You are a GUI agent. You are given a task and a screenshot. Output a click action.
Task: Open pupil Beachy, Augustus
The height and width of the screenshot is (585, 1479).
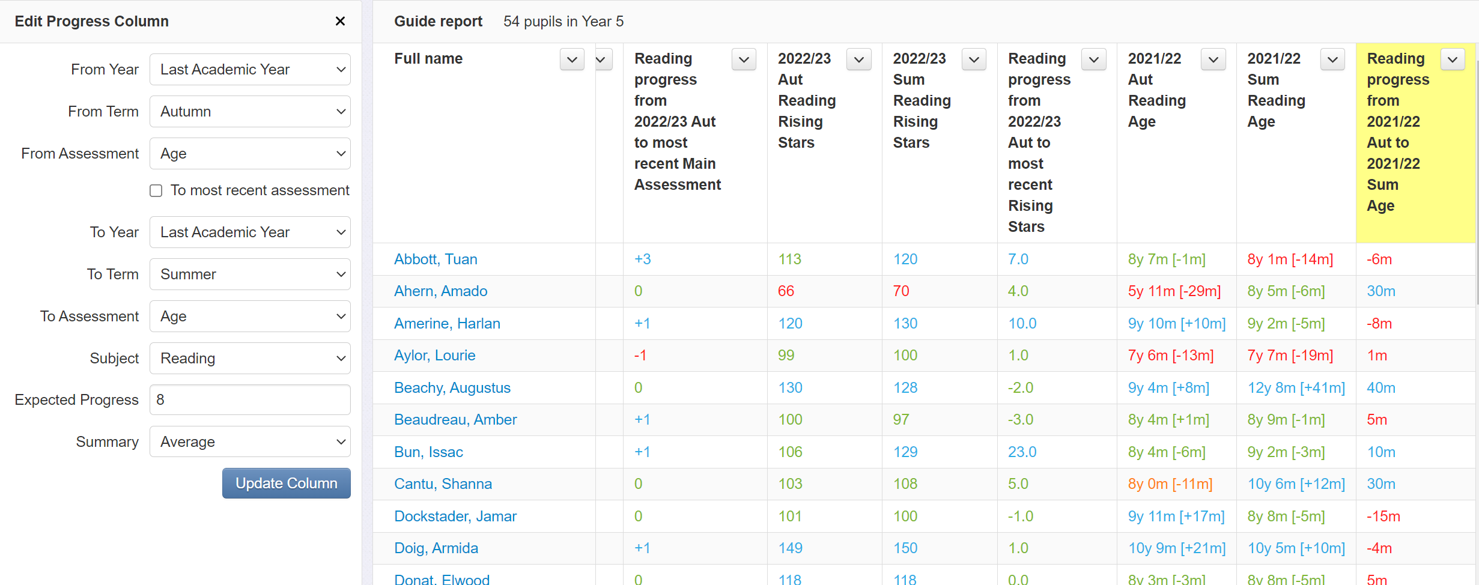click(452, 388)
